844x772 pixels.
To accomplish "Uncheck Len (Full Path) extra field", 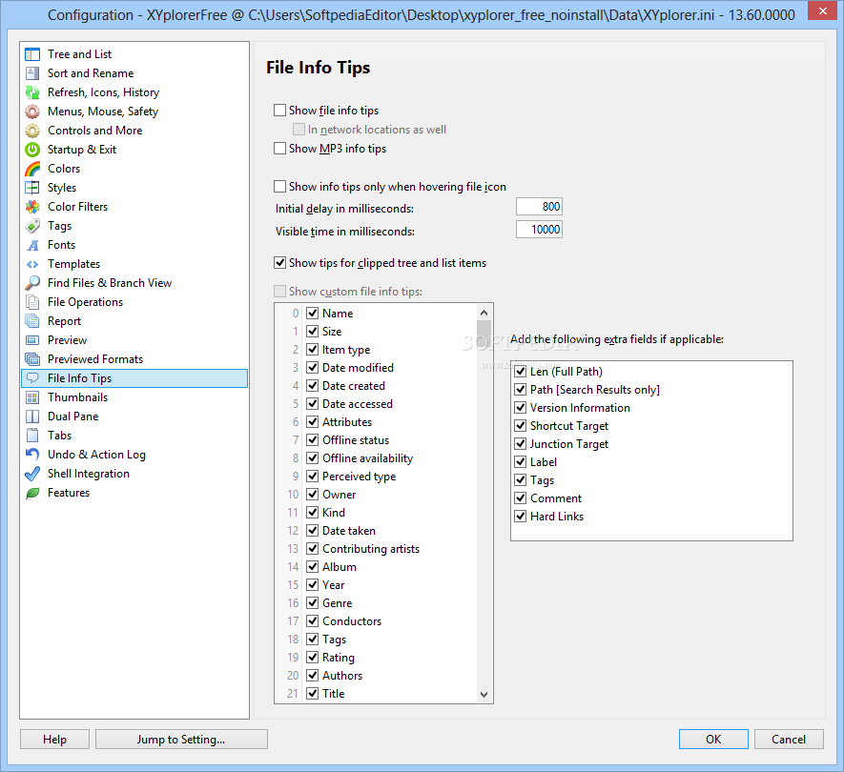I will [x=520, y=371].
